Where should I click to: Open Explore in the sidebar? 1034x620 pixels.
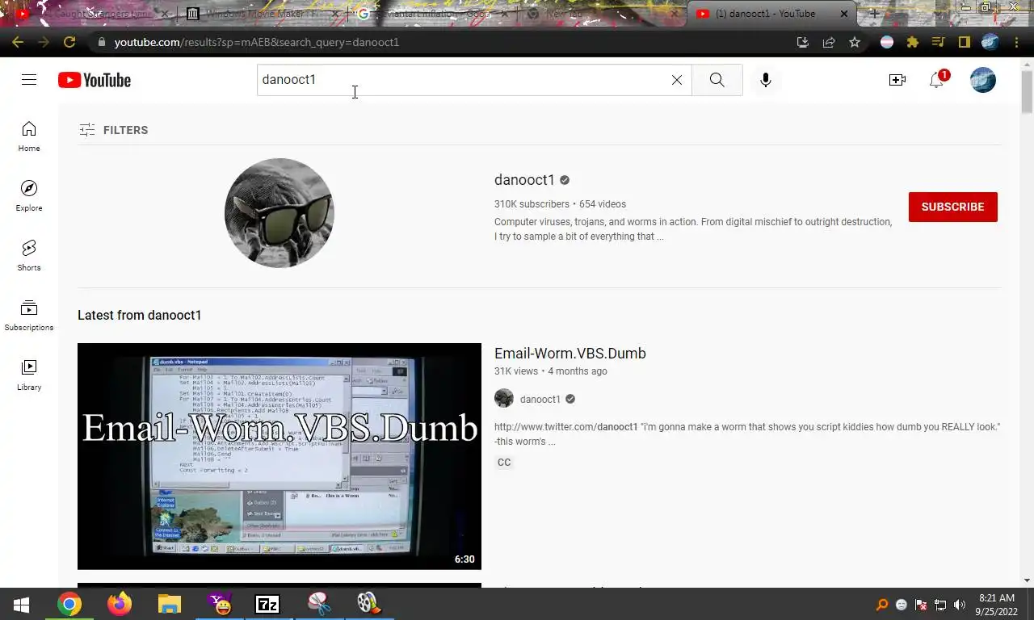[x=29, y=196]
